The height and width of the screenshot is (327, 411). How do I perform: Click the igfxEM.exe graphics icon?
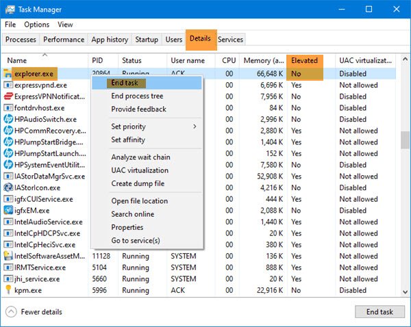coord(8,210)
